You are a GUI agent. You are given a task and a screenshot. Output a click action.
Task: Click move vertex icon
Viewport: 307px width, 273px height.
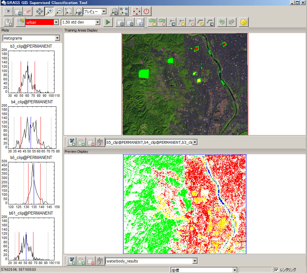pos(171,22)
